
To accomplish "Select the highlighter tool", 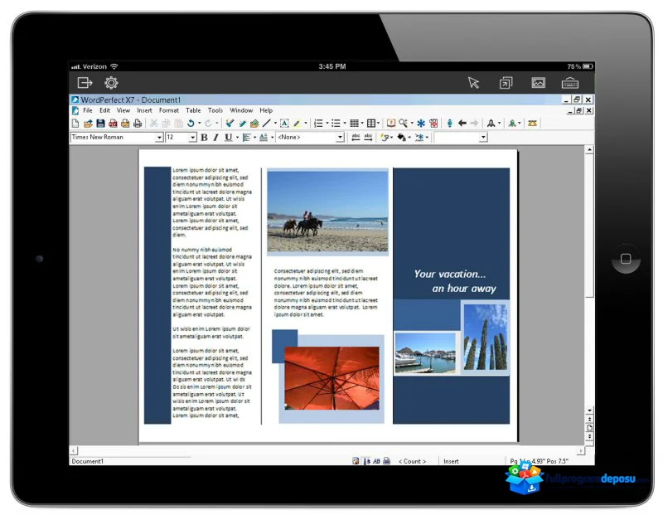I will (x=297, y=123).
